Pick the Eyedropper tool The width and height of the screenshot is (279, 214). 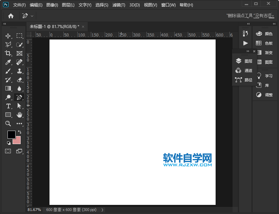click(8, 62)
